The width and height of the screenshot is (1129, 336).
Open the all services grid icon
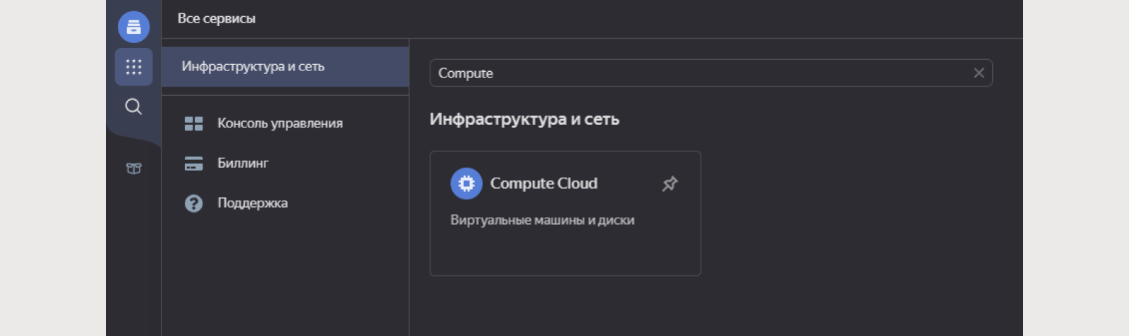pos(133,67)
